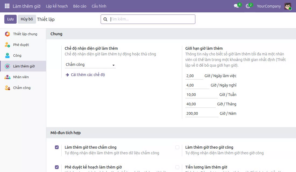Click the Lưu save button
The image size is (296, 172).
[10, 19]
